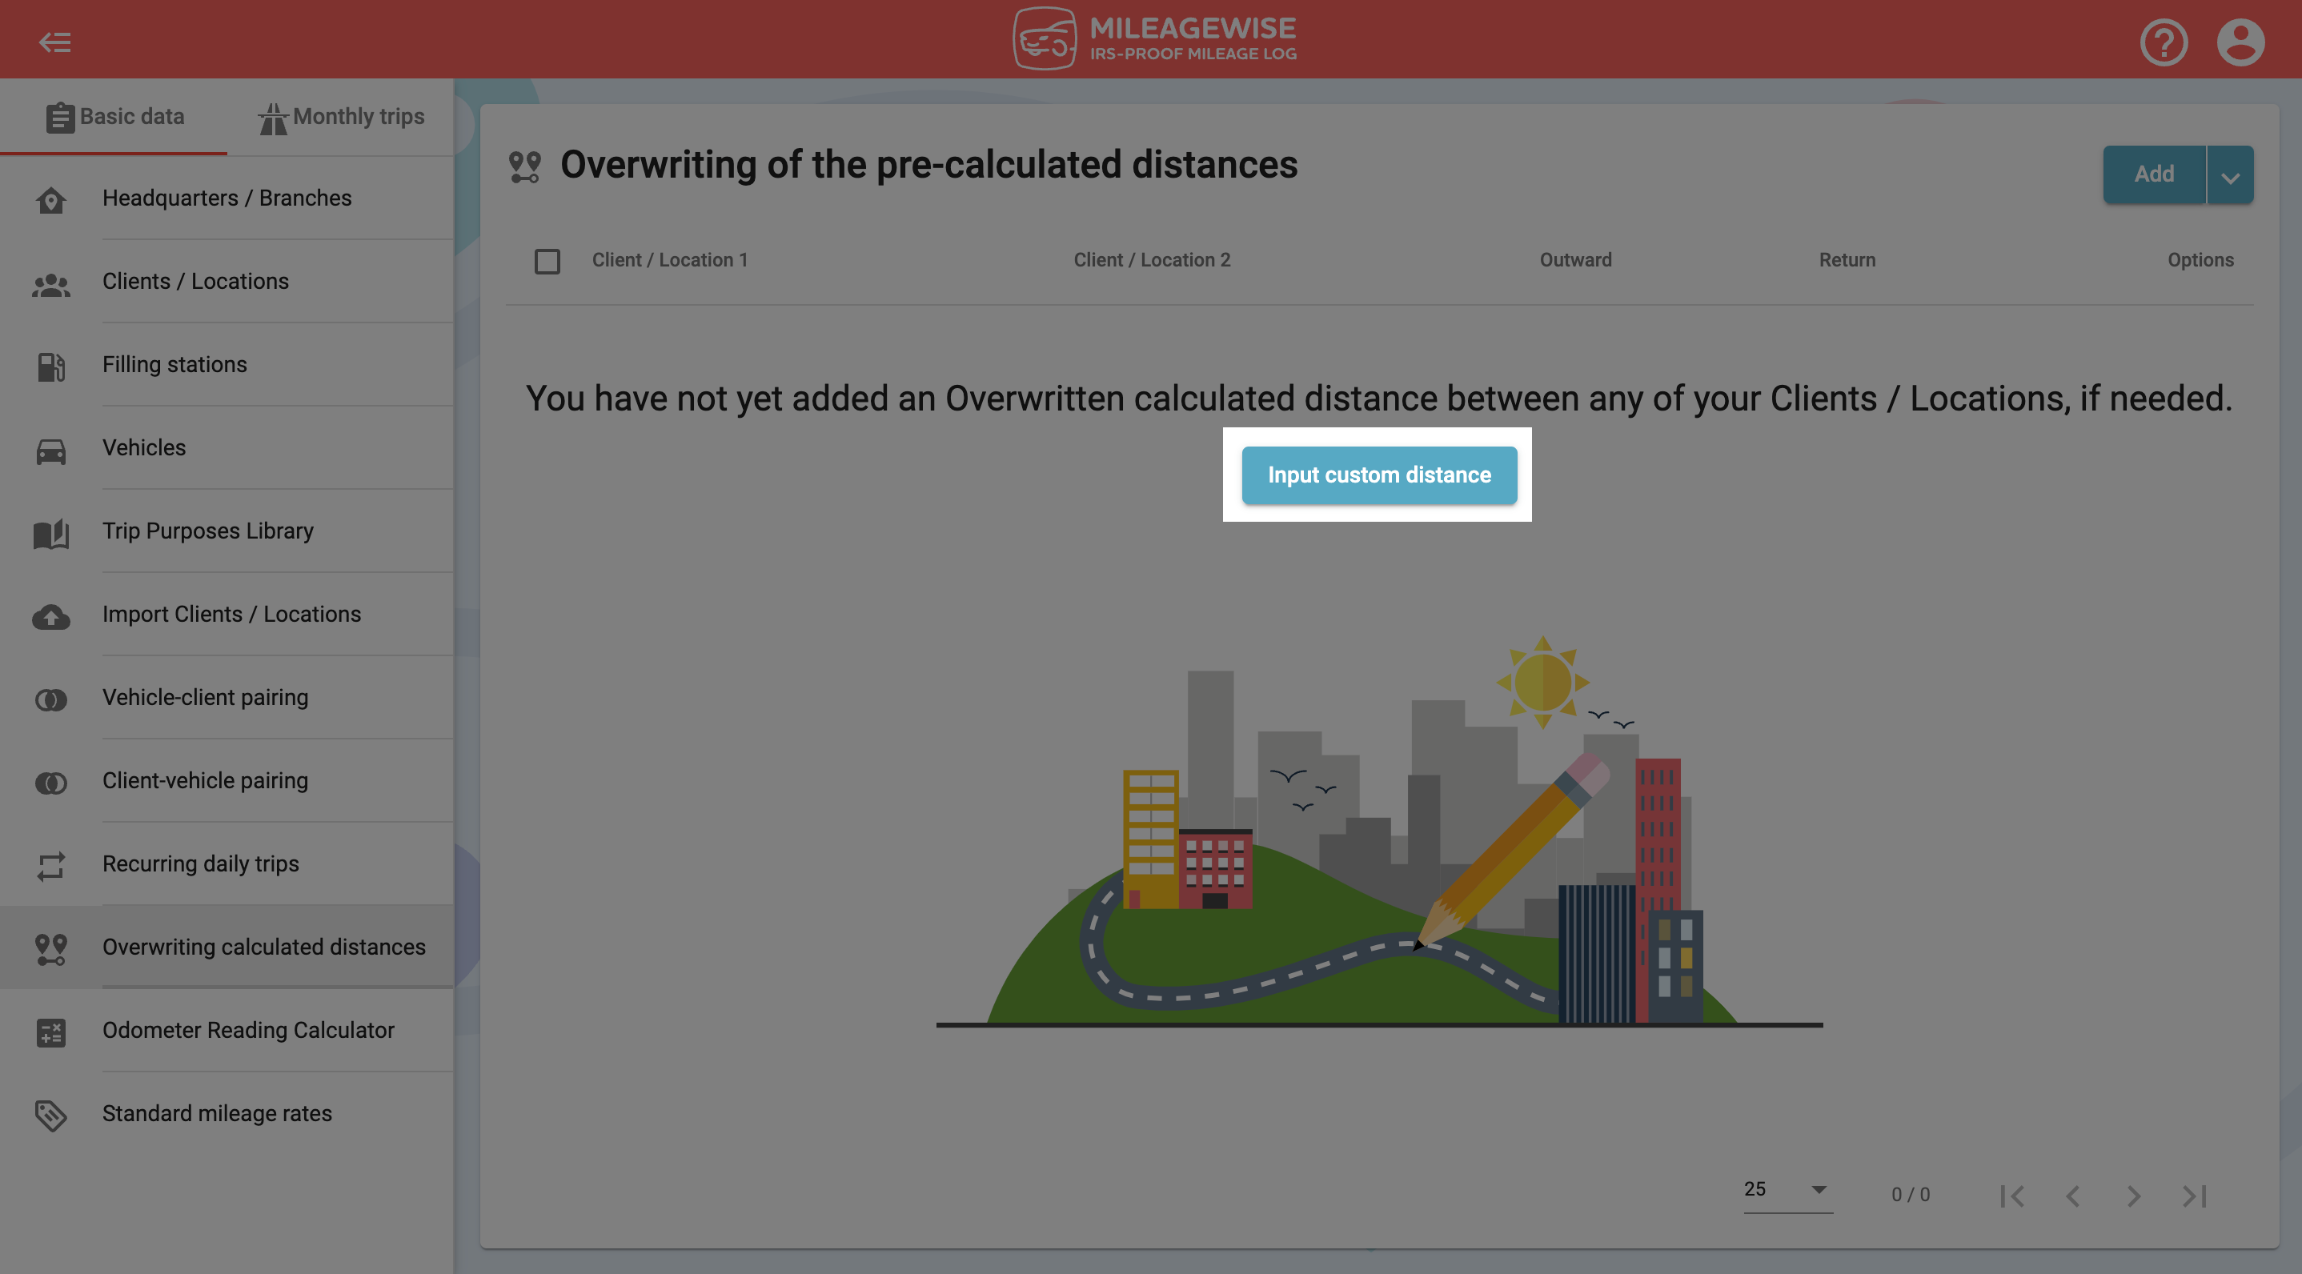Switch to the Basic data tab
The height and width of the screenshot is (1274, 2302).
click(114, 117)
